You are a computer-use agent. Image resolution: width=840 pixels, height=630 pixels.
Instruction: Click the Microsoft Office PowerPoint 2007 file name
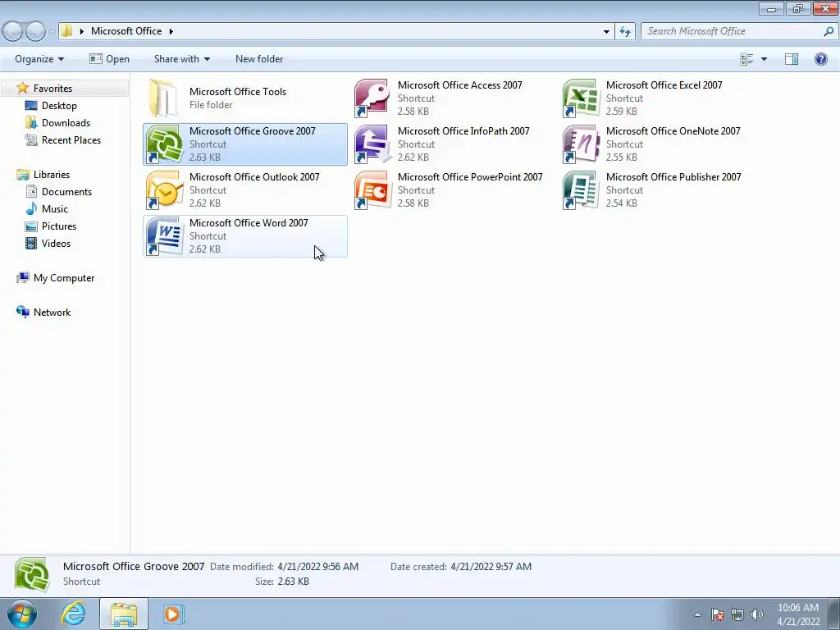click(470, 177)
